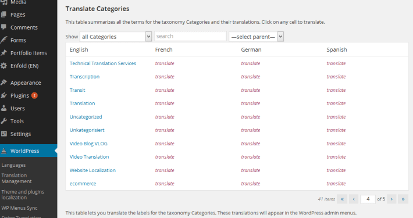Click the Spanish column header

(x=337, y=50)
